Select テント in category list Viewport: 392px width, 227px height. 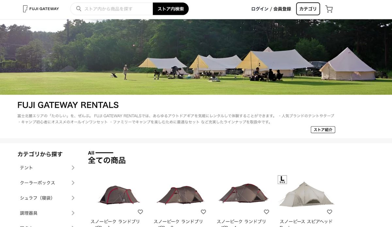(x=26, y=168)
